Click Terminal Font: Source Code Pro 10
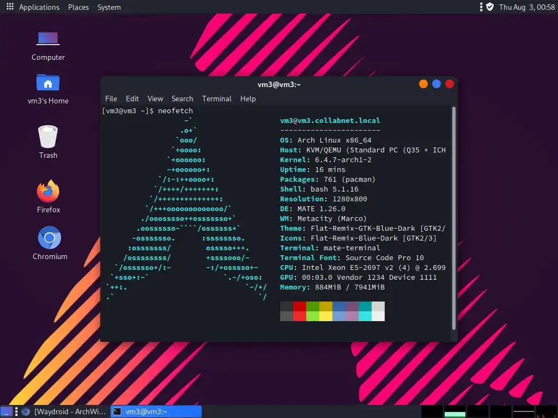The image size is (558, 418). 351,257
